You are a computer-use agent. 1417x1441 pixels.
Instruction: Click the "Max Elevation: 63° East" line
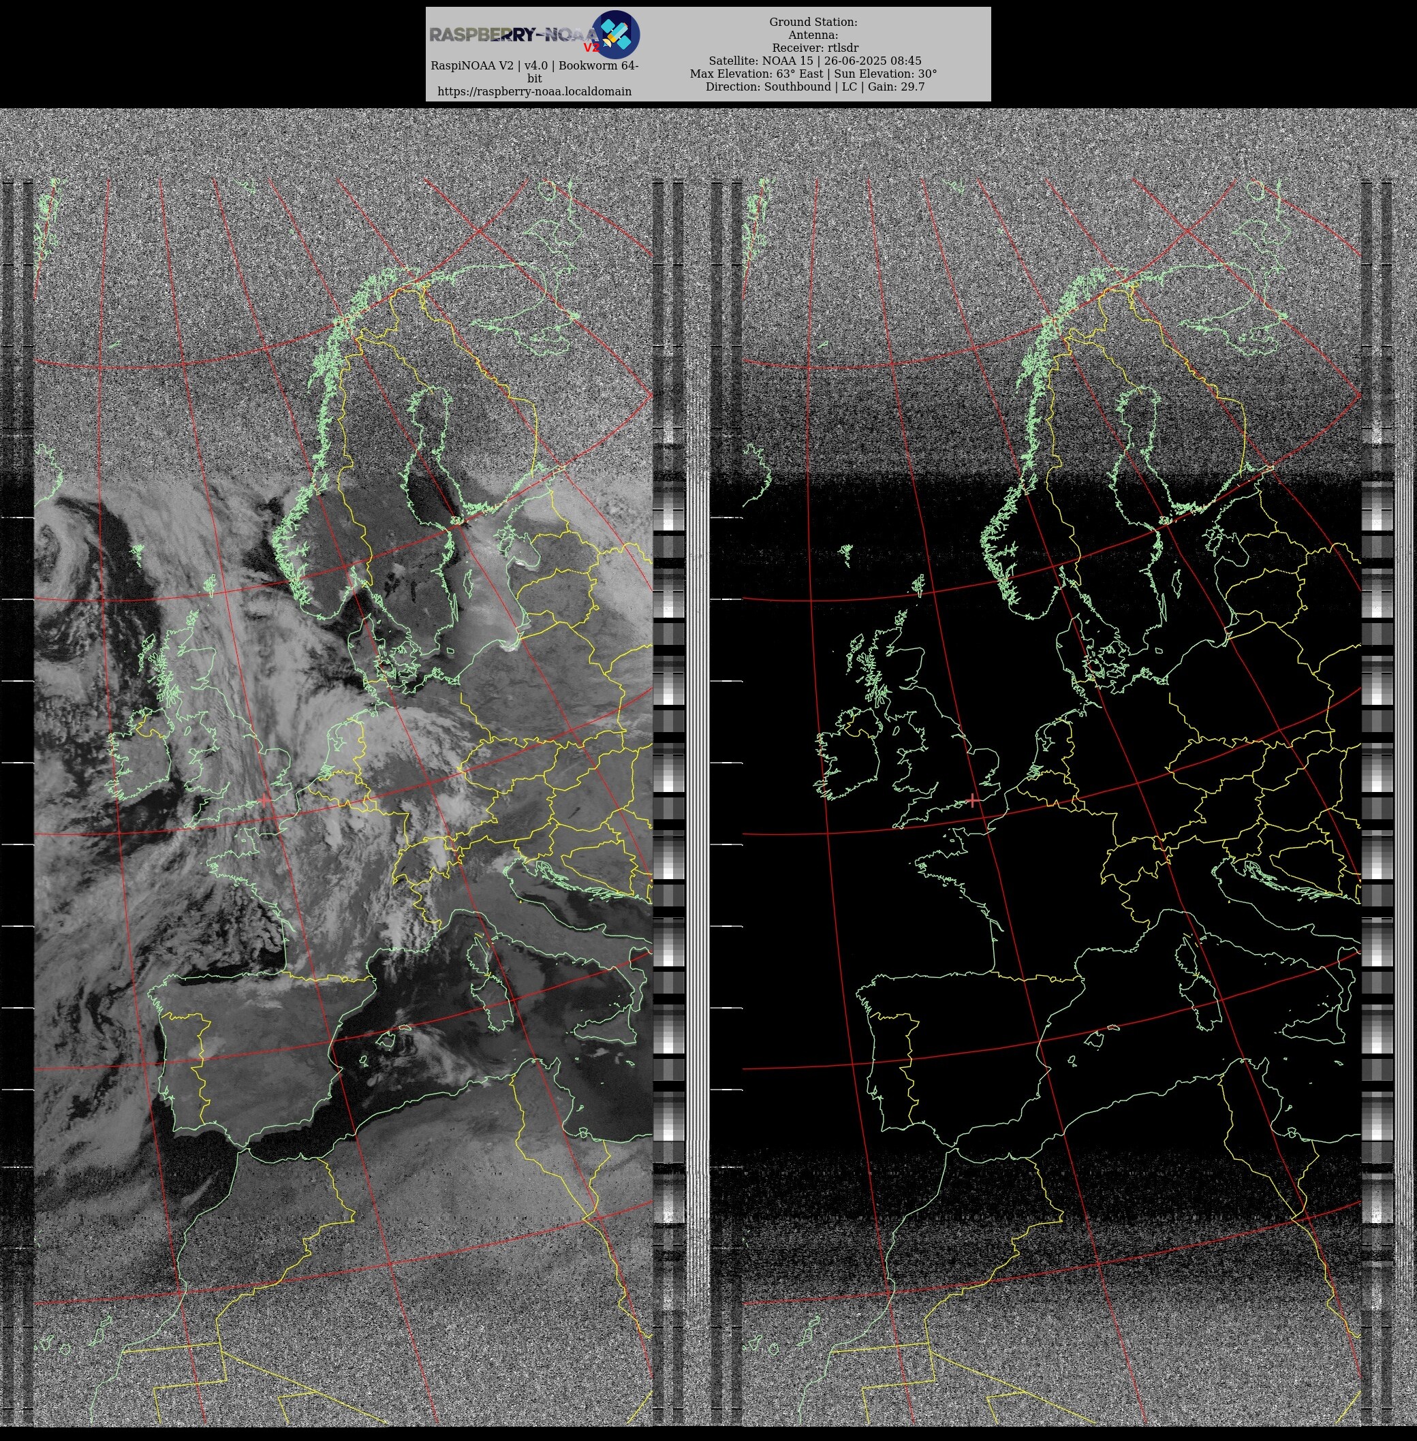click(x=813, y=74)
